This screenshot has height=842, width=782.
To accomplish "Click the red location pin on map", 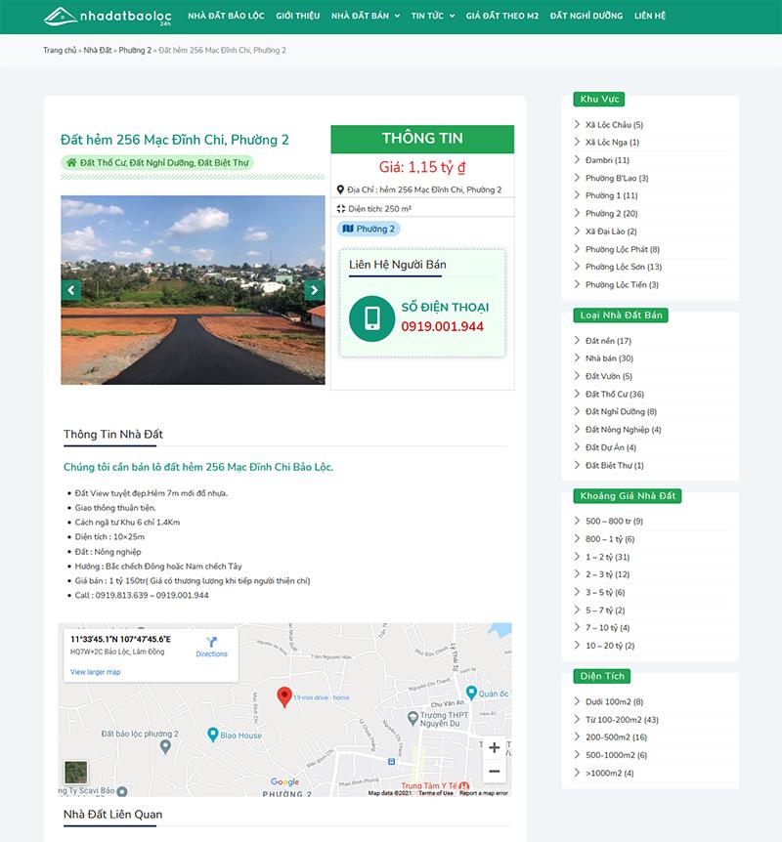I will [284, 695].
